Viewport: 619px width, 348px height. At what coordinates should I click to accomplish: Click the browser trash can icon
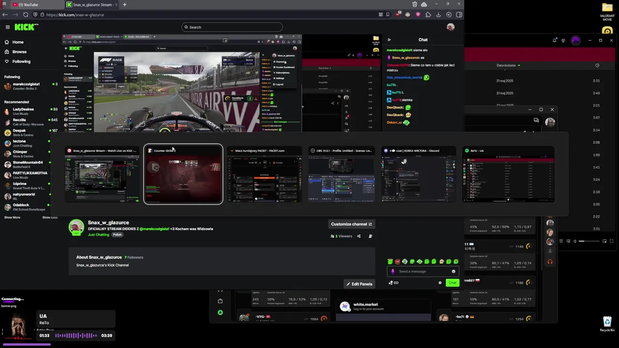coord(414,4)
